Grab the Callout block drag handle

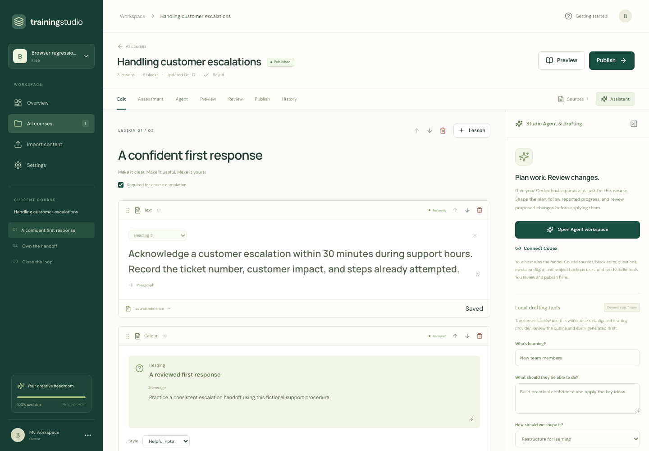tap(128, 336)
